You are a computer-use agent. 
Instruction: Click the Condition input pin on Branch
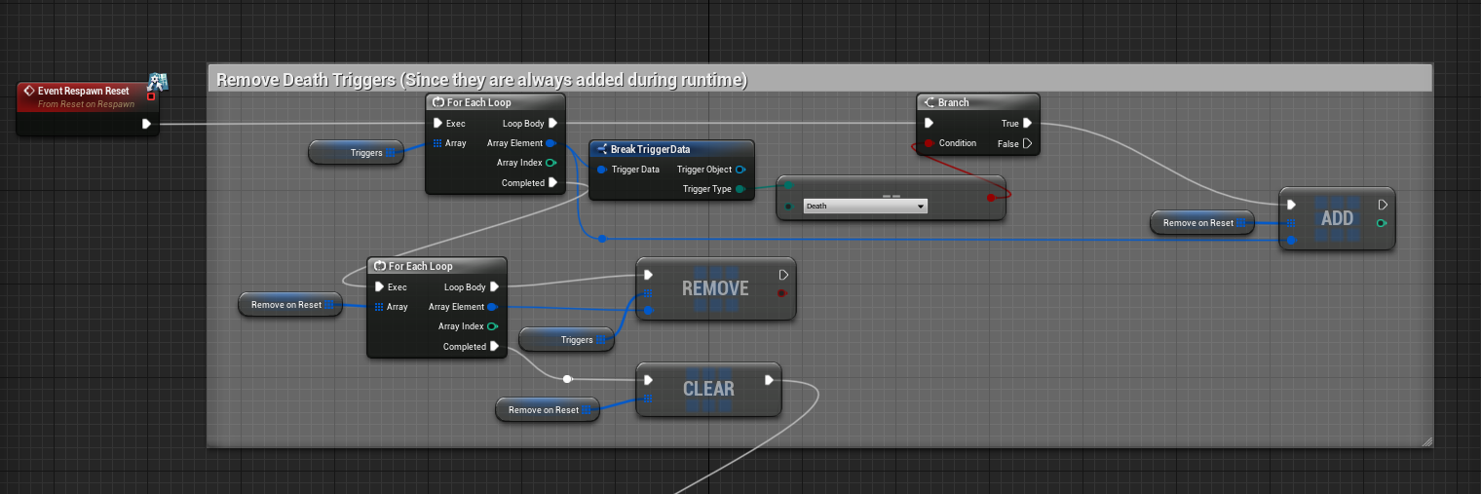click(x=929, y=143)
